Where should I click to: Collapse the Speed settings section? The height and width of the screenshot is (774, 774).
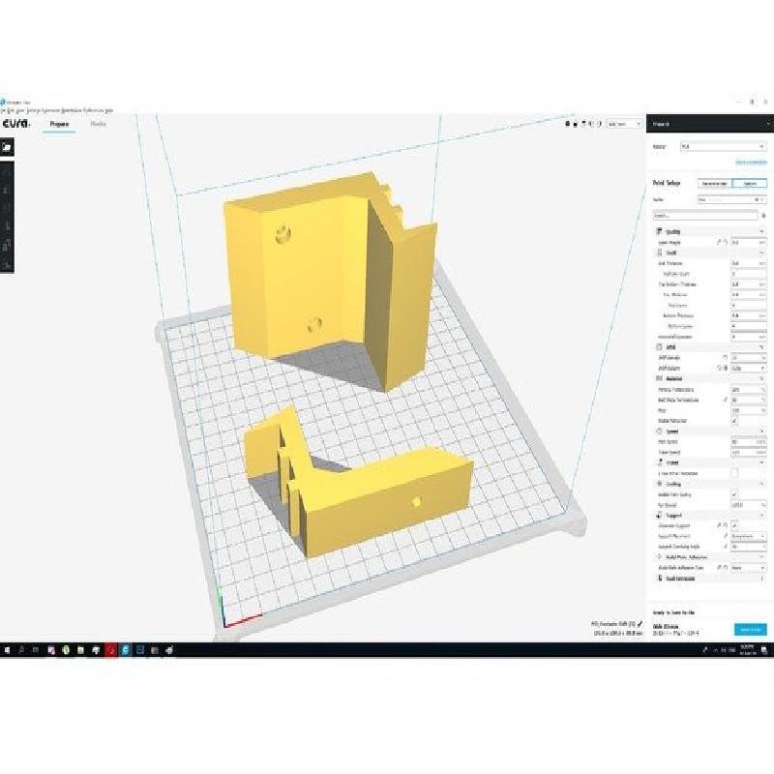710,432
